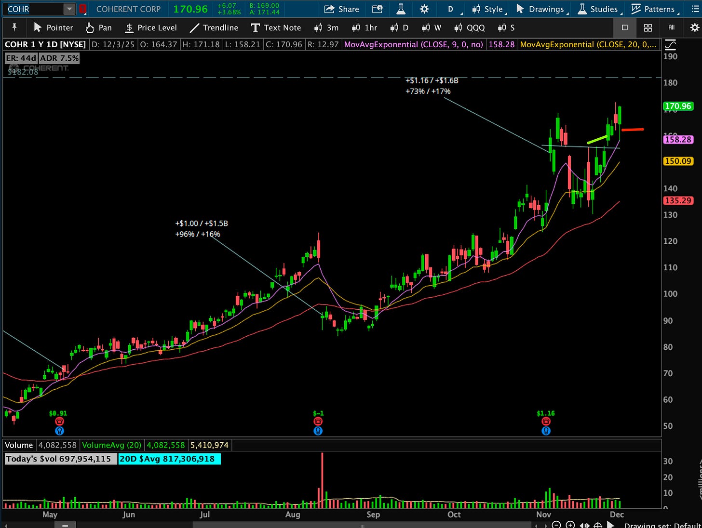Open the flask Edit Studies icon
The width and height of the screenshot is (702, 528).
click(401, 9)
